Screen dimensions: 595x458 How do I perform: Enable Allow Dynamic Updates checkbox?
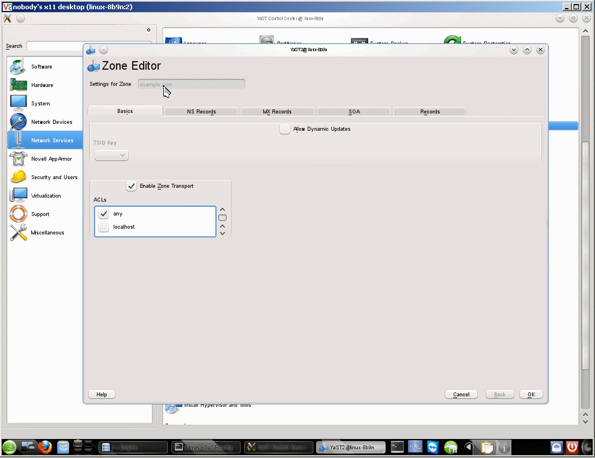(285, 129)
